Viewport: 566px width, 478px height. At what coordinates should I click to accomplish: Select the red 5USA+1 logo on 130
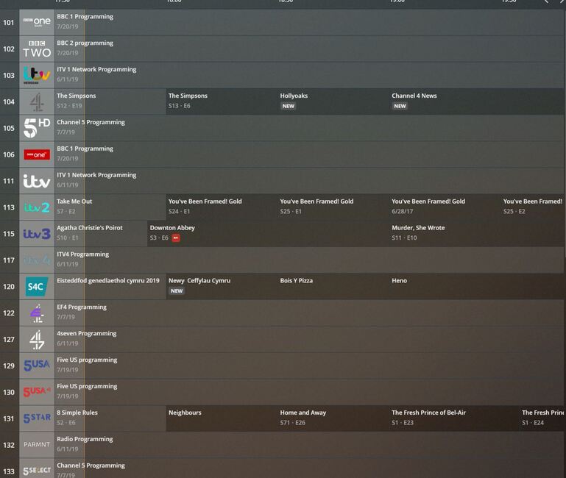[x=37, y=392]
